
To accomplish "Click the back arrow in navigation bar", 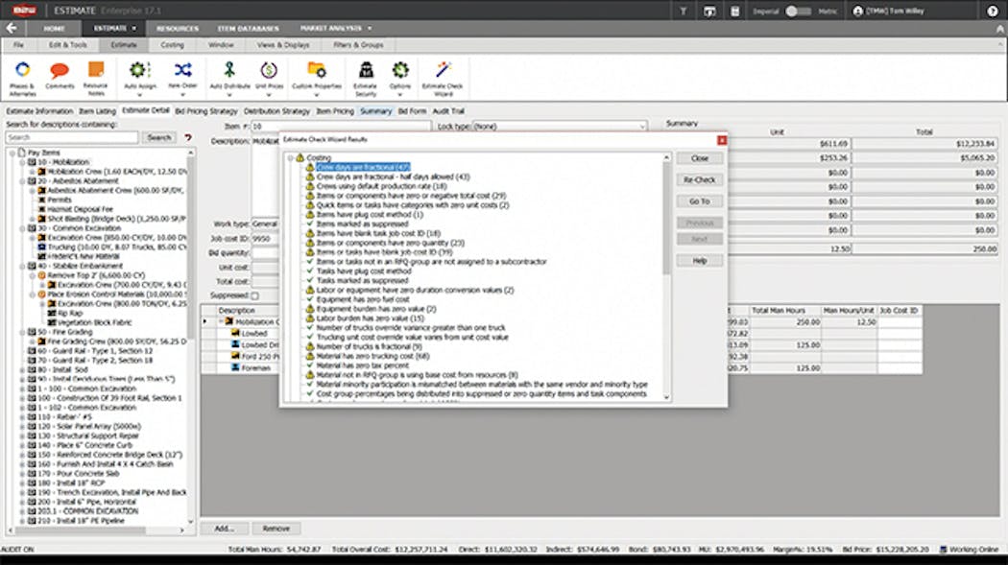I will [12, 28].
